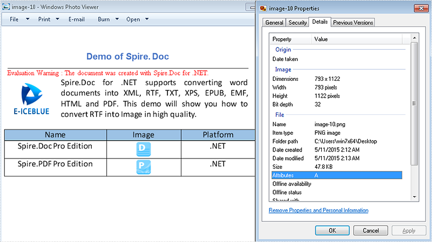Expand the Open dropdown arrow

[x=147, y=19]
